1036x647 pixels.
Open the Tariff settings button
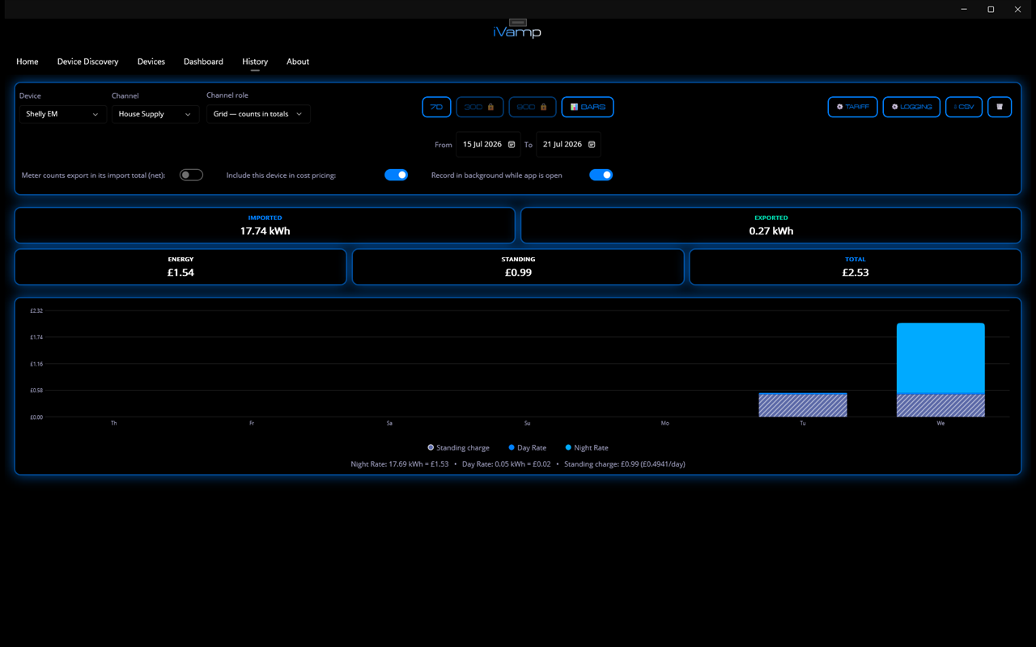click(x=852, y=107)
